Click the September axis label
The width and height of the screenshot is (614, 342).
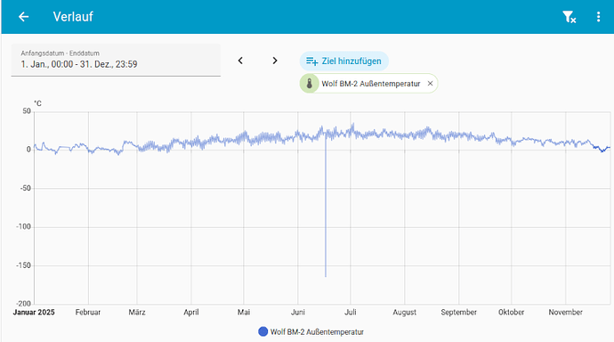pos(458,313)
